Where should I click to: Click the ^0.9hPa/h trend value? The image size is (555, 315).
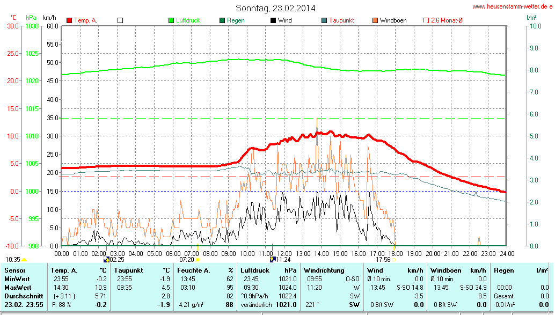(x=254, y=296)
